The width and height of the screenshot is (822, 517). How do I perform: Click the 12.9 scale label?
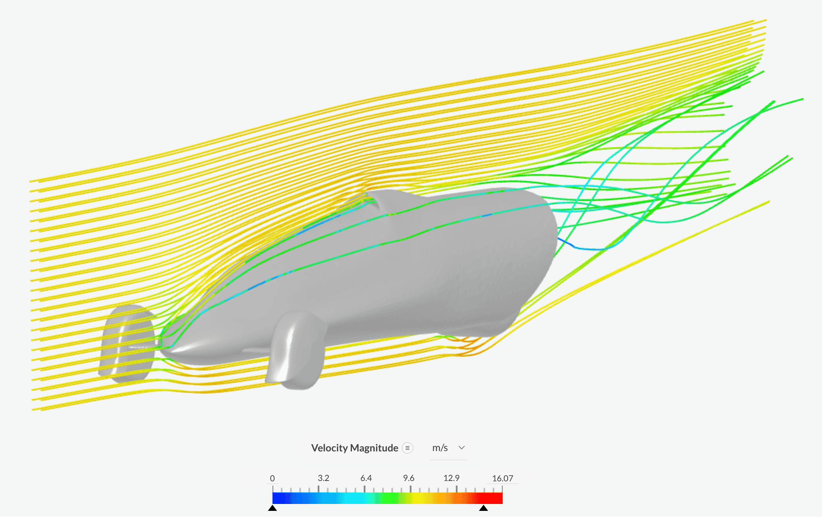(x=451, y=478)
